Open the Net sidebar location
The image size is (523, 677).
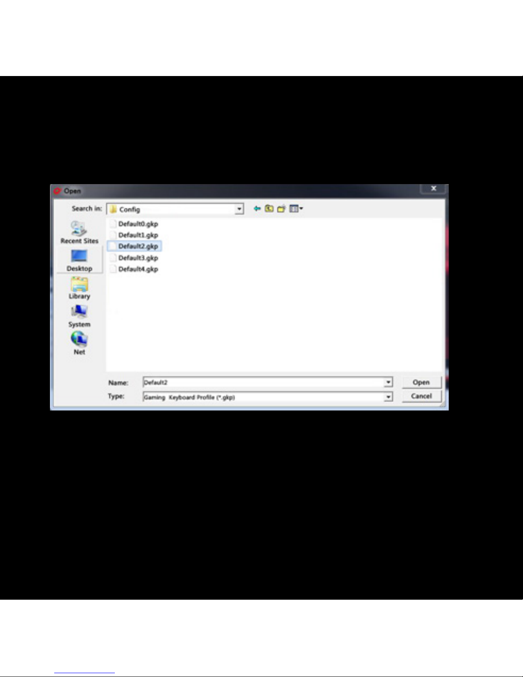click(x=79, y=343)
